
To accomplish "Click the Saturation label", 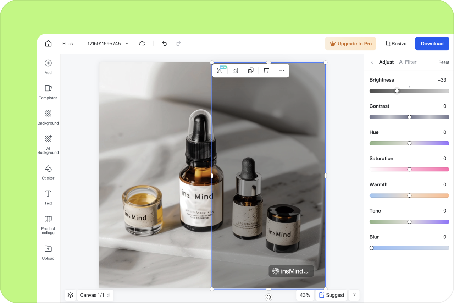I will (381, 159).
